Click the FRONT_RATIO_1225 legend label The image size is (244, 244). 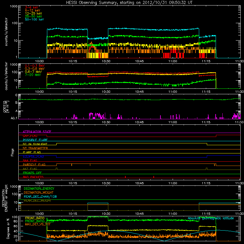click(39, 221)
